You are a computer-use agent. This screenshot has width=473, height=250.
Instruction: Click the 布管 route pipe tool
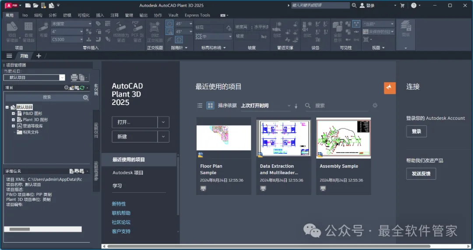[43, 30]
